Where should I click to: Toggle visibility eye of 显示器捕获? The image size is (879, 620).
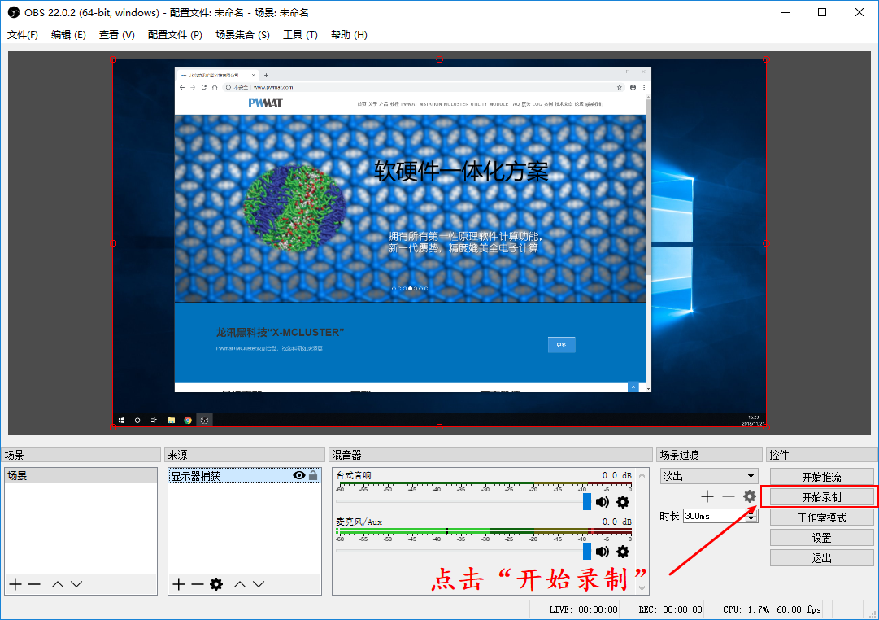point(299,475)
